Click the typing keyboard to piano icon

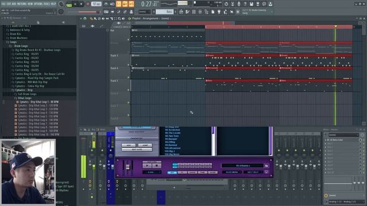pos(106,11)
